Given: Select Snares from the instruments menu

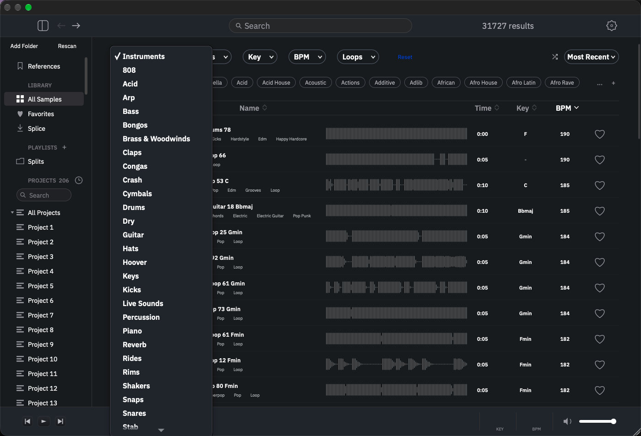Looking at the screenshot, I should pyautogui.click(x=161, y=413).
